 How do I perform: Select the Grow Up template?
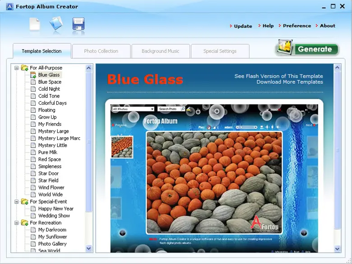47,117
